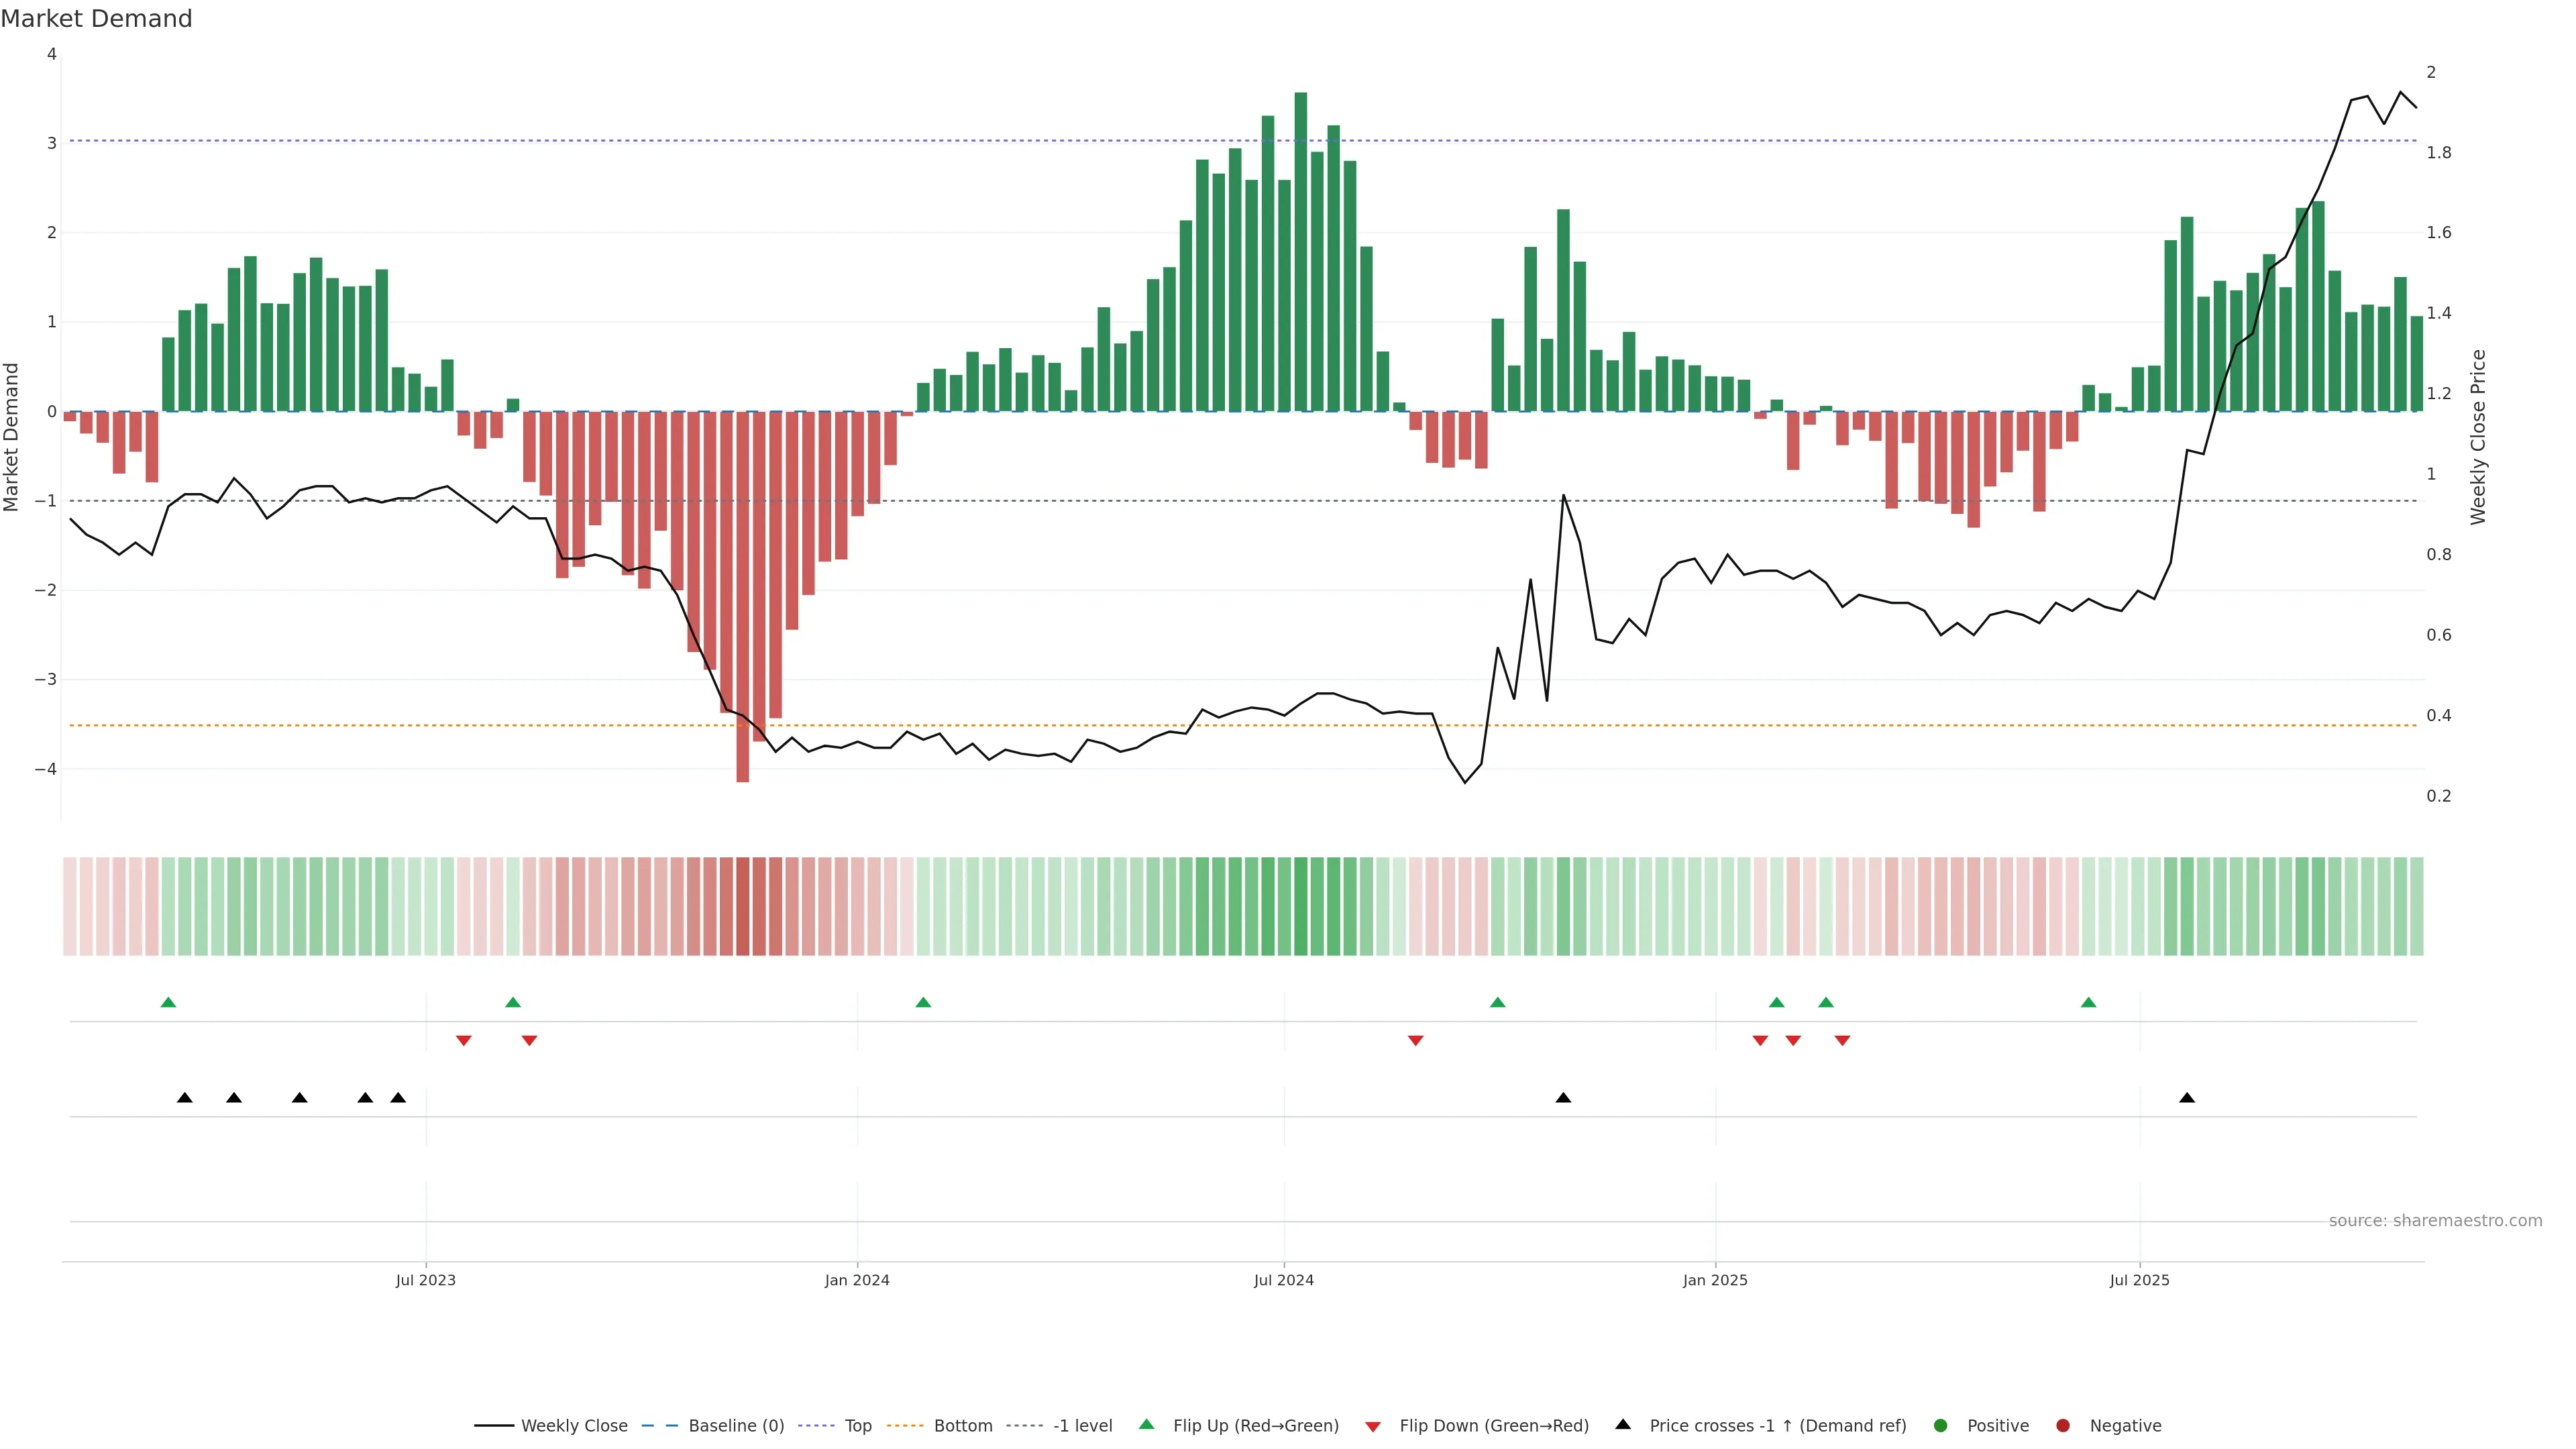
Task: Toggle the -1 level legend entry
Action: point(1082,1425)
